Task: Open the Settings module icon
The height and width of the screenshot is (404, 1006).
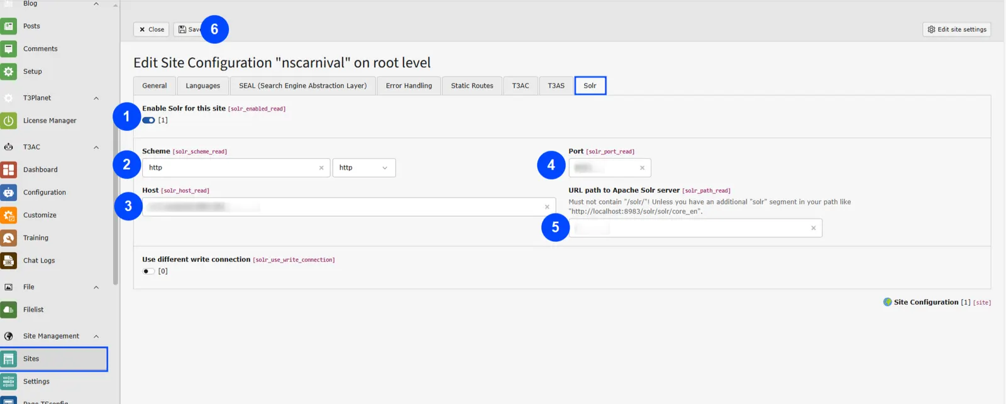Action: pos(9,381)
